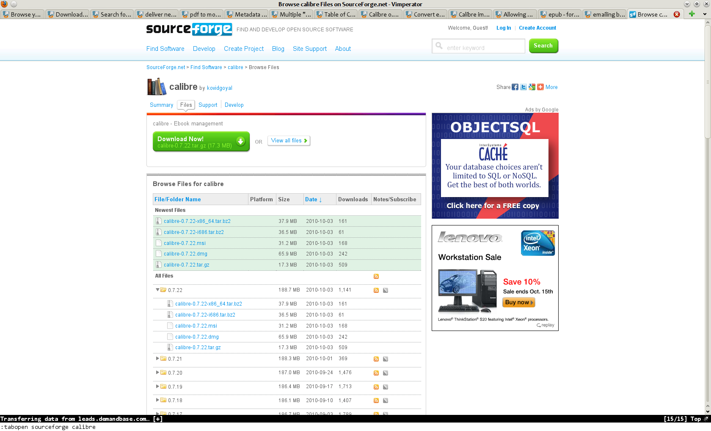
Task: Share via the Google icon
Action: [532, 87]
